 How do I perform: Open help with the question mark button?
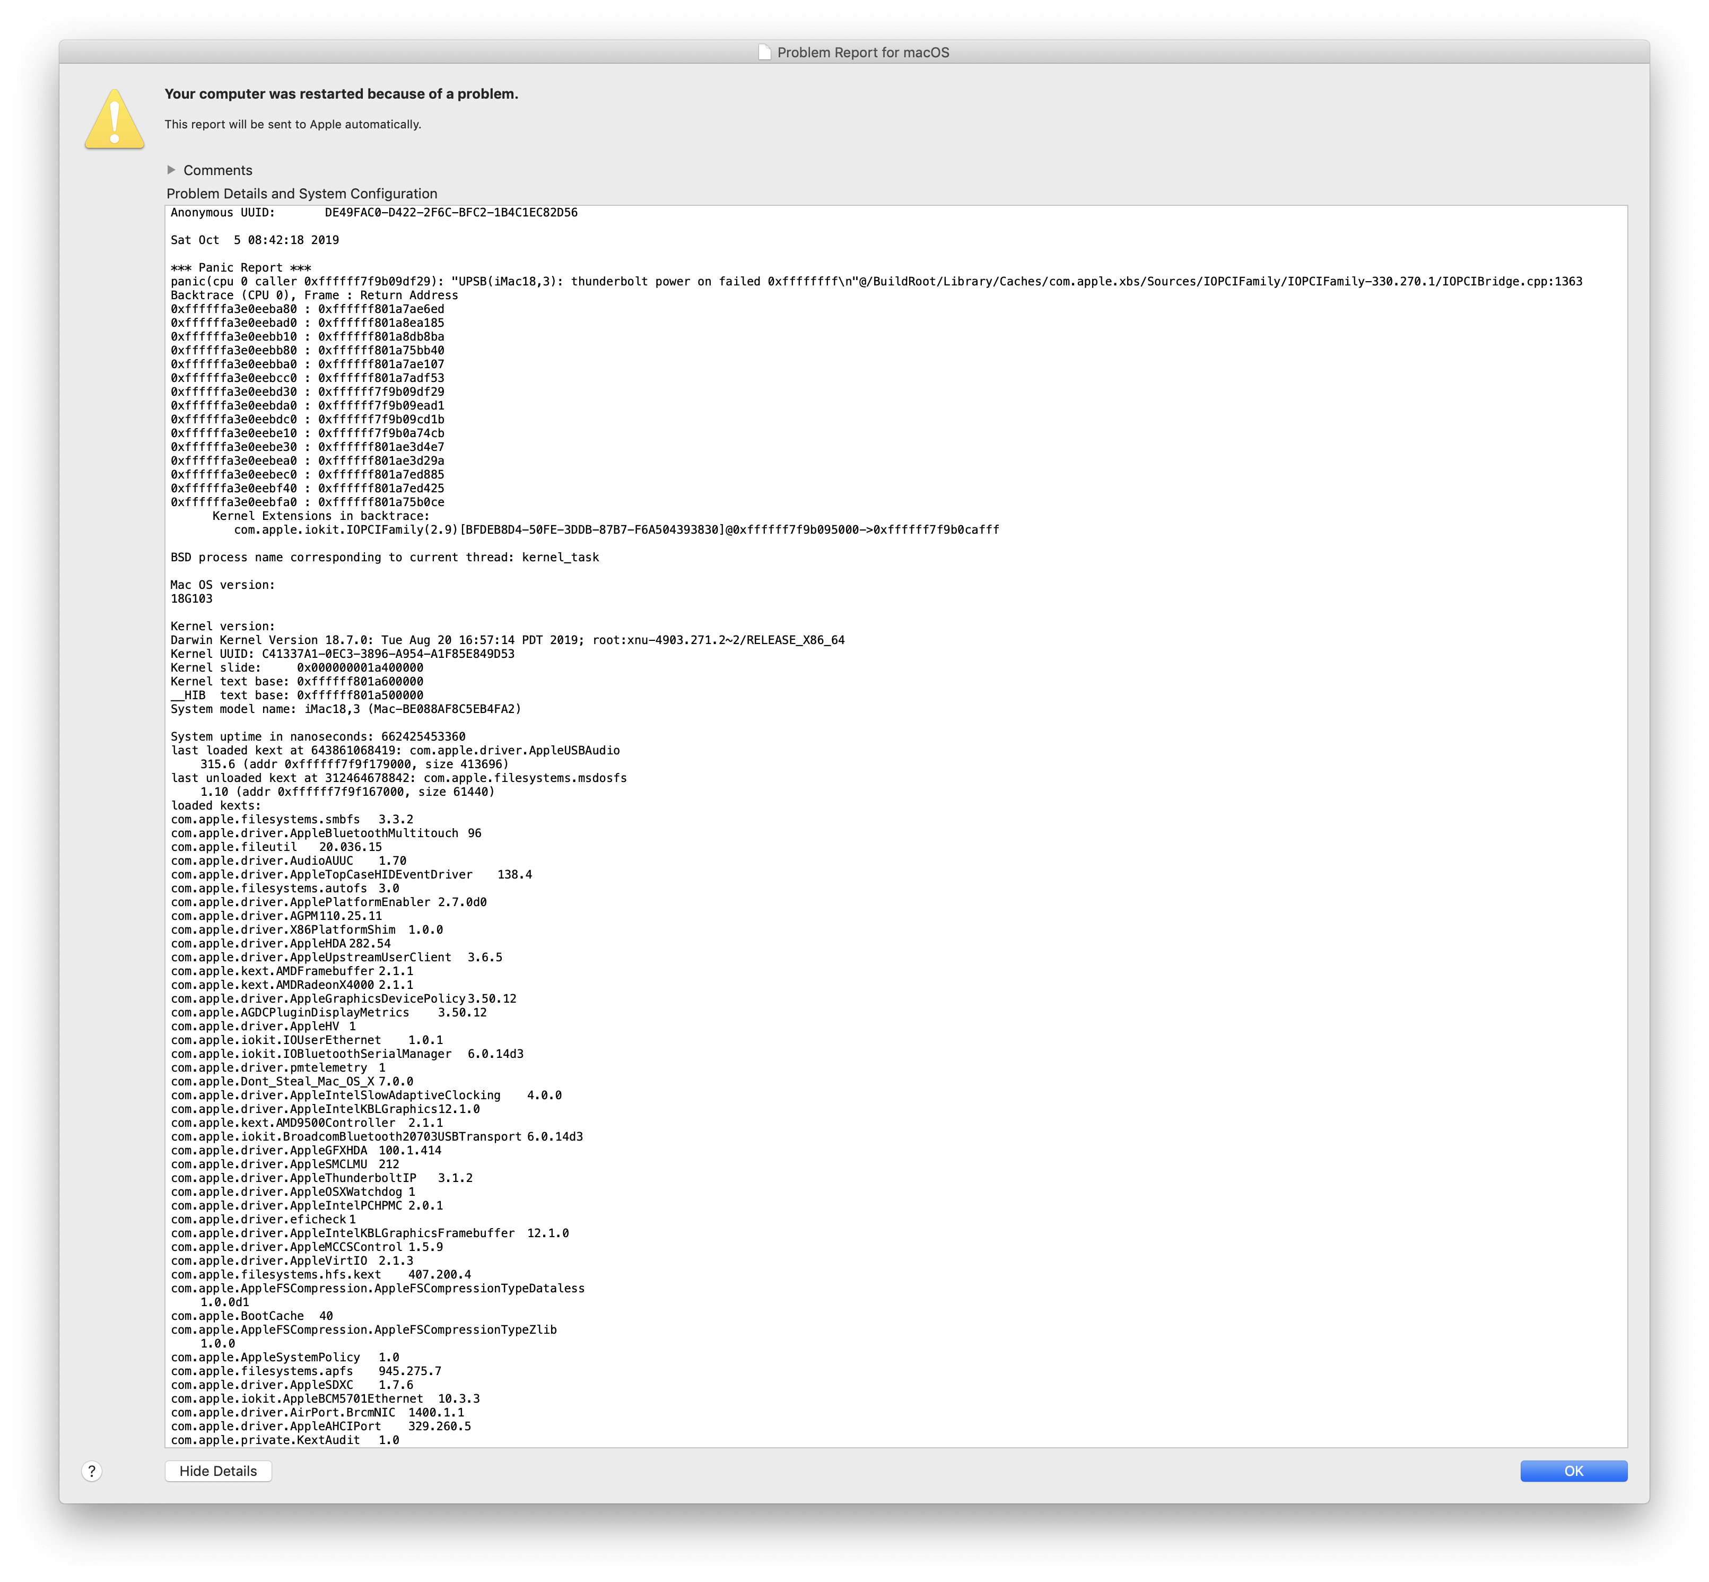pos(92,1471)
